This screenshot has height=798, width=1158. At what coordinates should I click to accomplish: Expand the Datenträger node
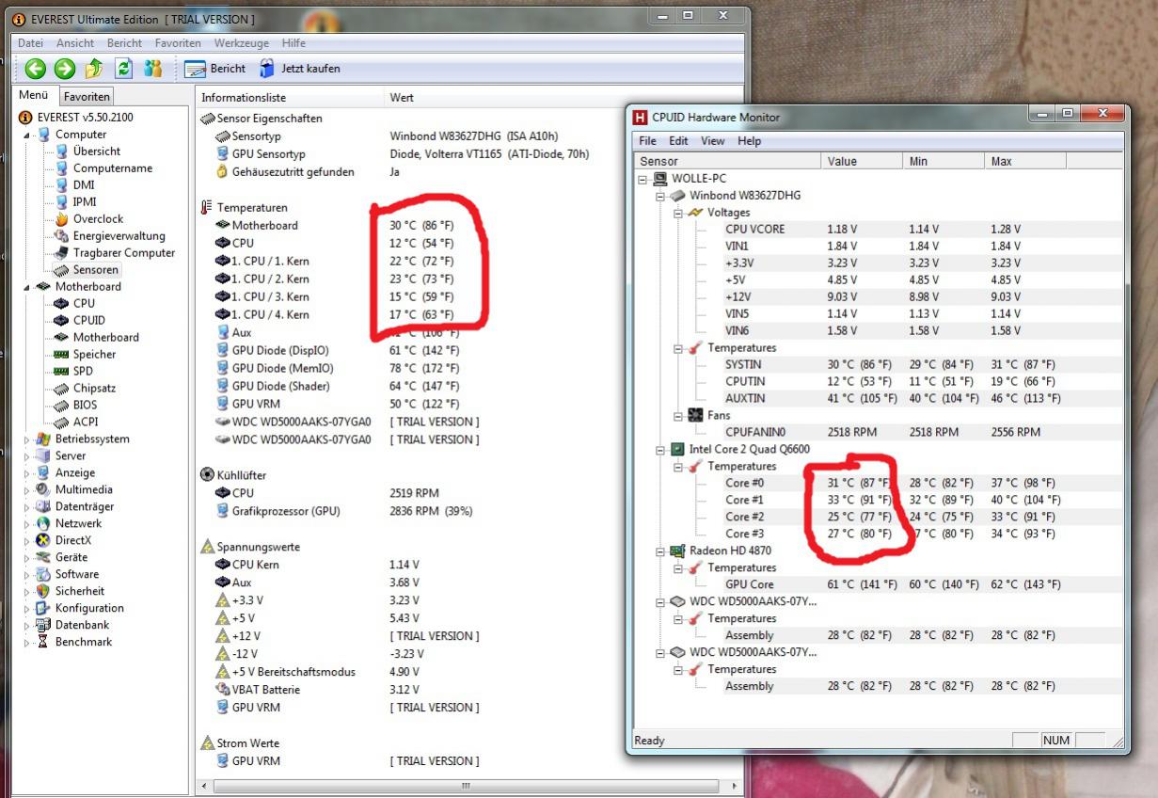[x=27, y=507]
